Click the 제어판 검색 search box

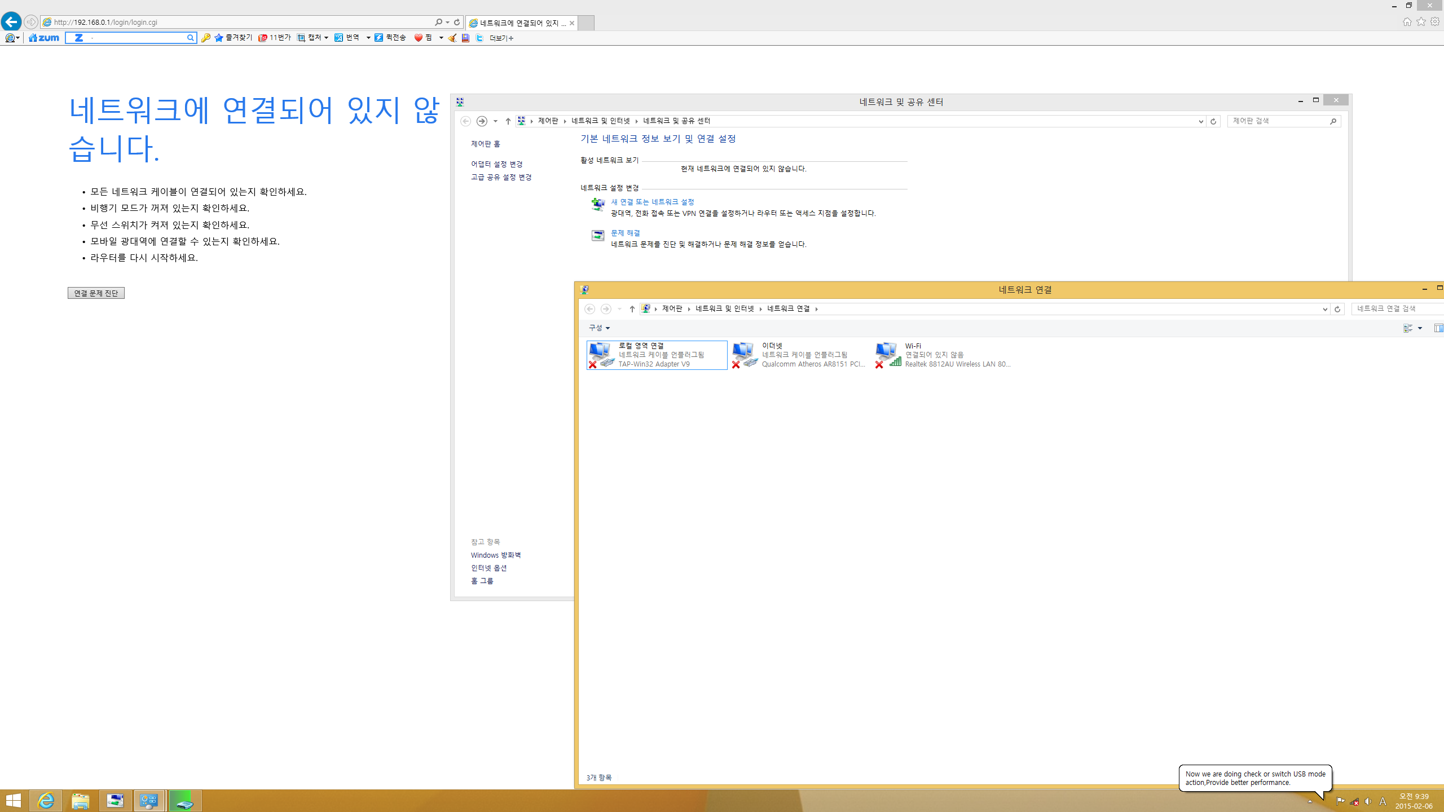1284,121
